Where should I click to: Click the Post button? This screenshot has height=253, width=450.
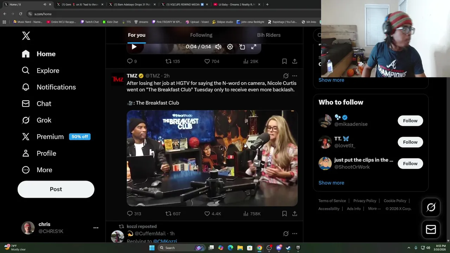56,189
